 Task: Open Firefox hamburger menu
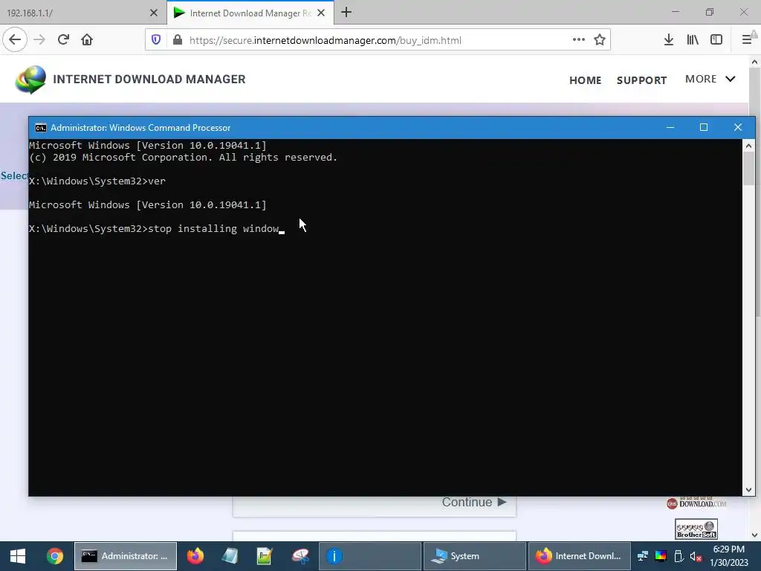click(x=748, y=40)
